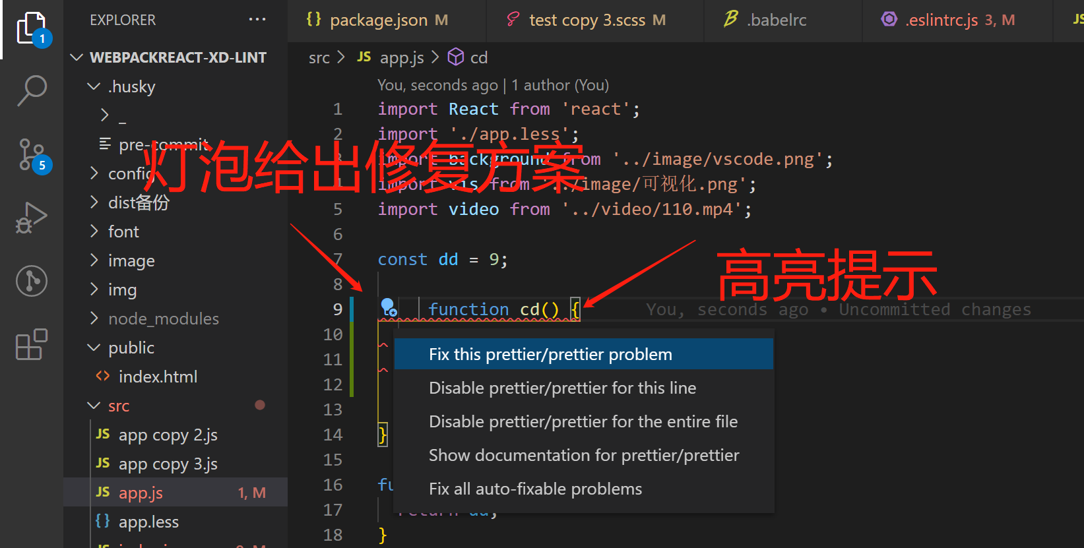The height and width of the screenshot is (548, 1084).
Task: Select Disable prettier/prettier for the entire file
Action: 583,421
